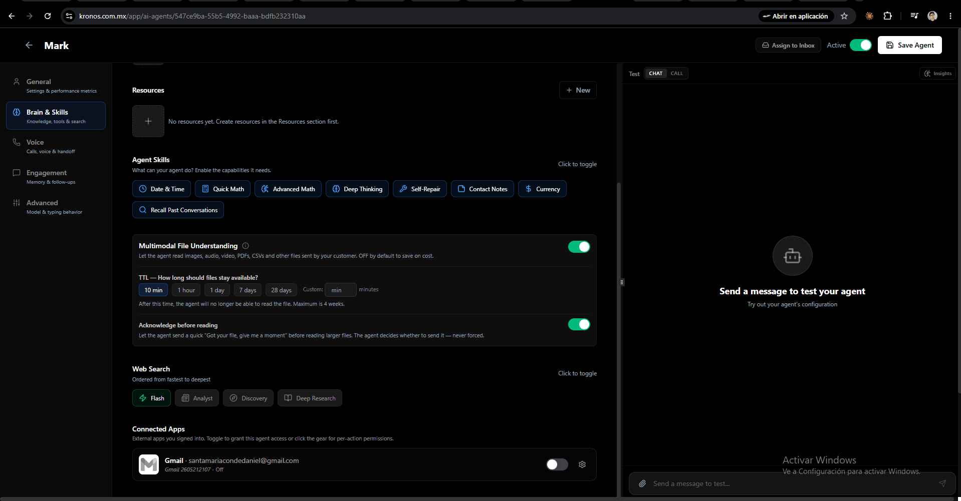Toggle the Quick Math skill
The image size is (961, 501).
pos(222,189)
